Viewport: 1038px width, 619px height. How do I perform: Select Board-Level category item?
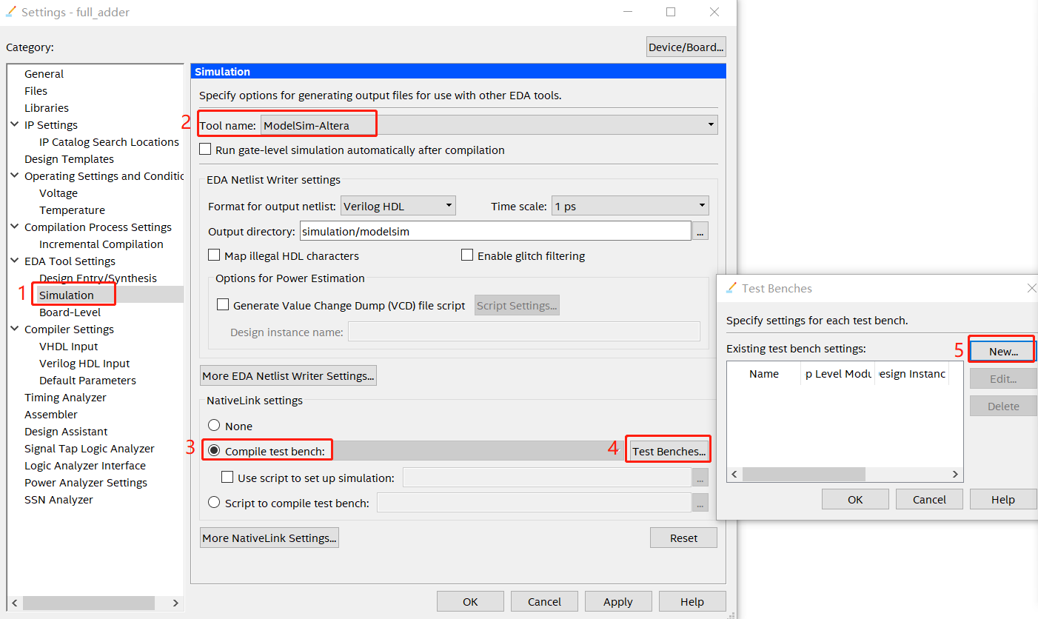[70, 312]
